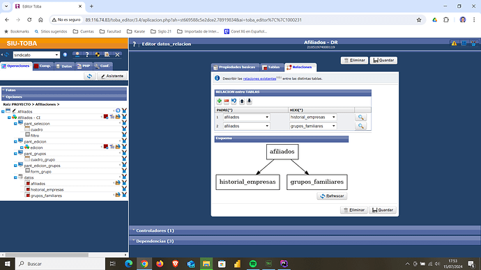Switch to the Tablas tab
The width and height of the screenshot is (481, 270).
(x=271, y=67)
